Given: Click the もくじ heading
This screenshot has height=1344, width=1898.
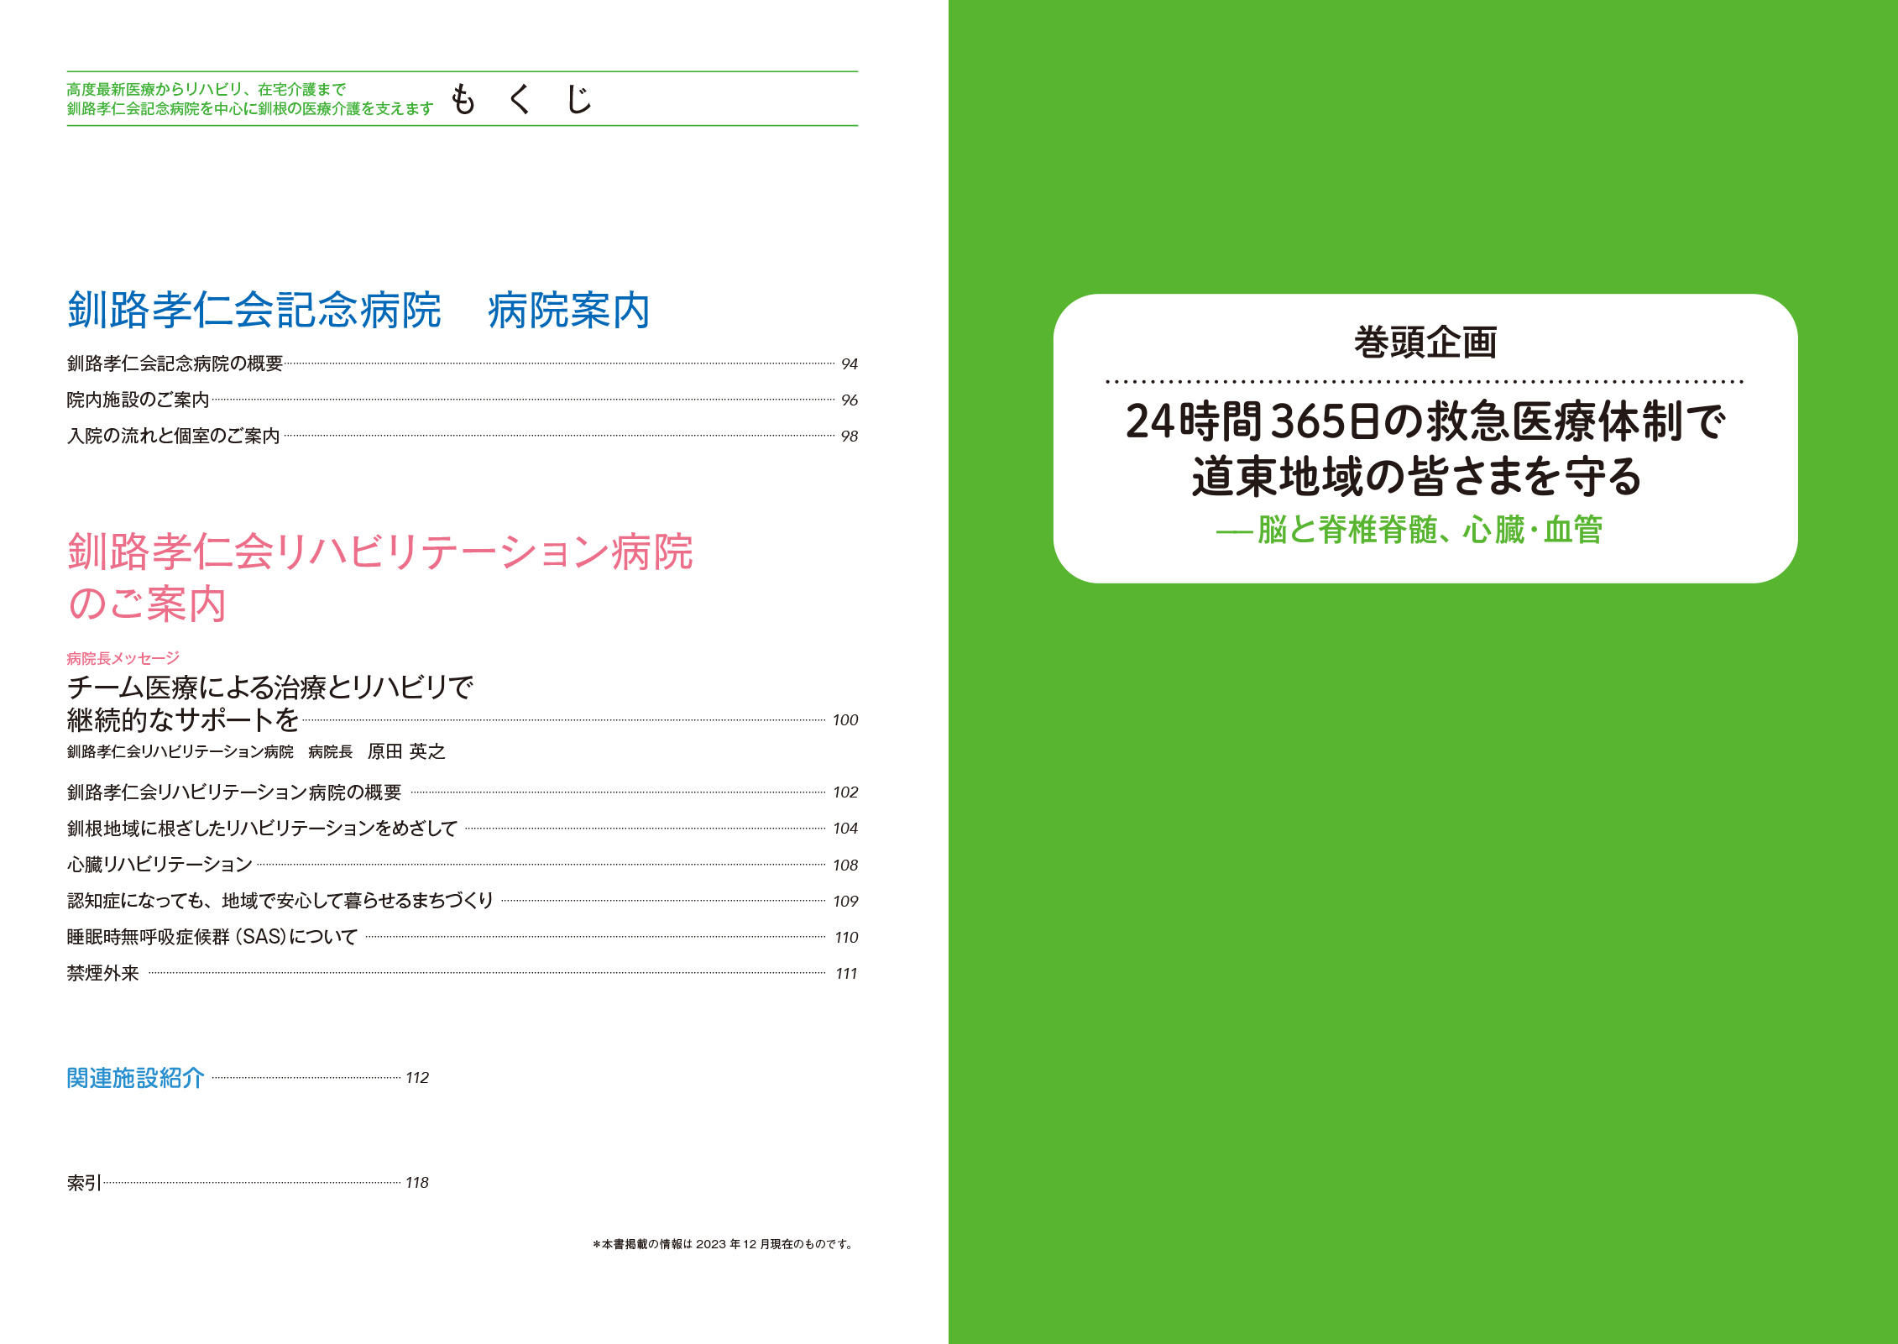Looking at the screenshot, I should [x=521, y=99].
